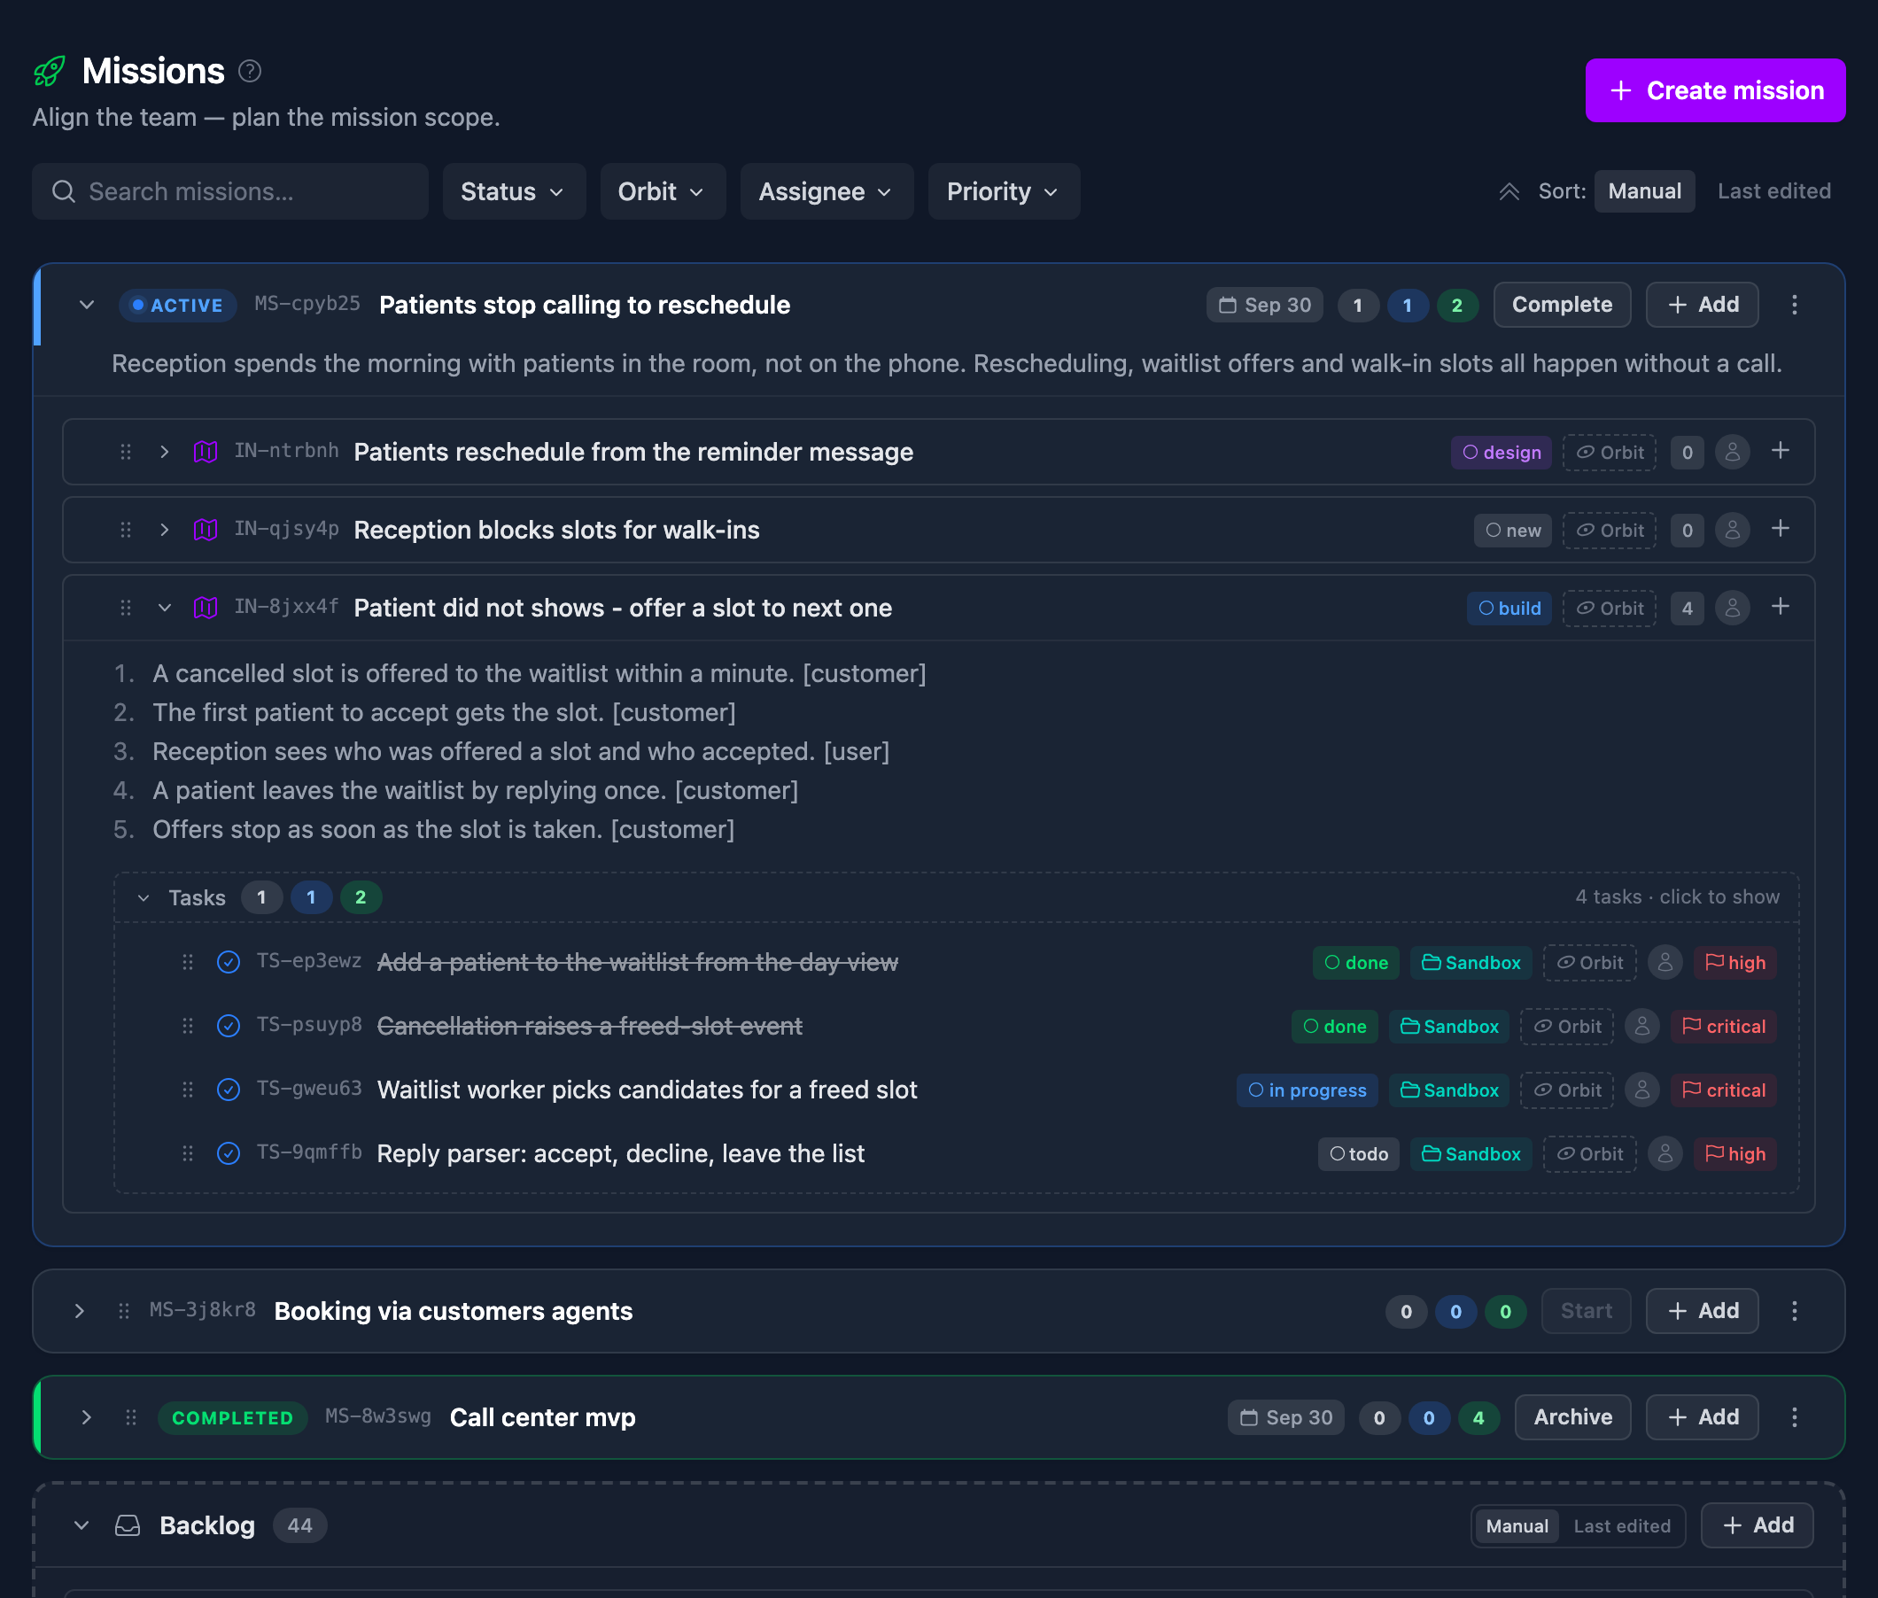This screenshot has width=1878, height=1598.
Task: Toggle completion check of Reply parser task
Action: 229,1153
